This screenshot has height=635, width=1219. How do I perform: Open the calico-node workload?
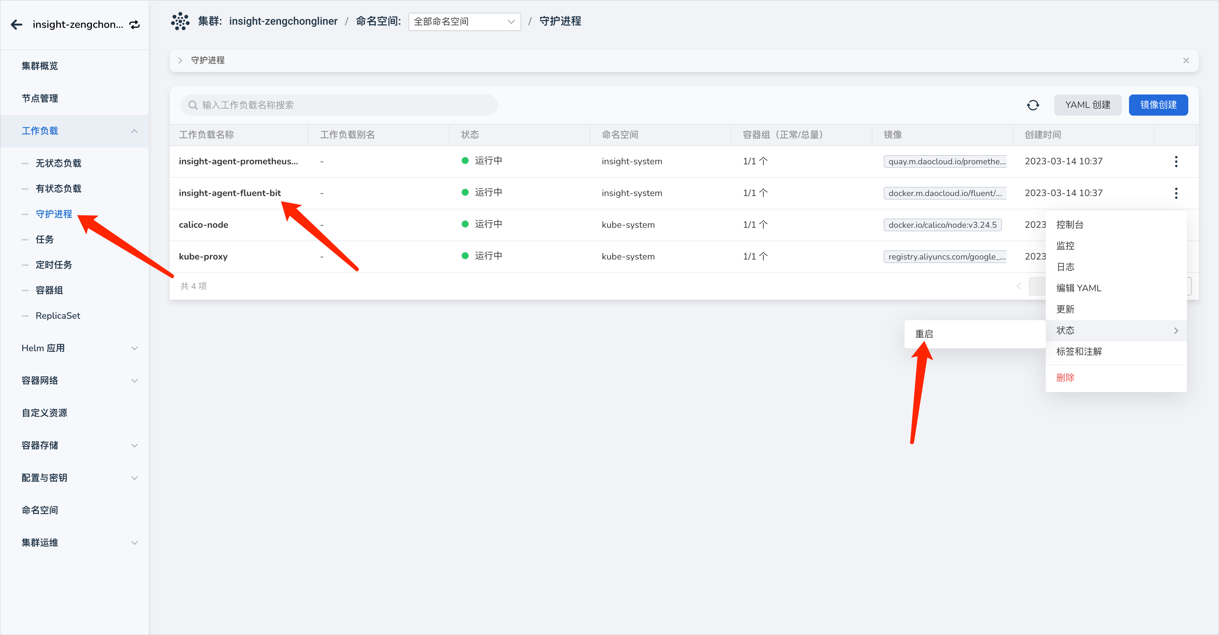204,225
